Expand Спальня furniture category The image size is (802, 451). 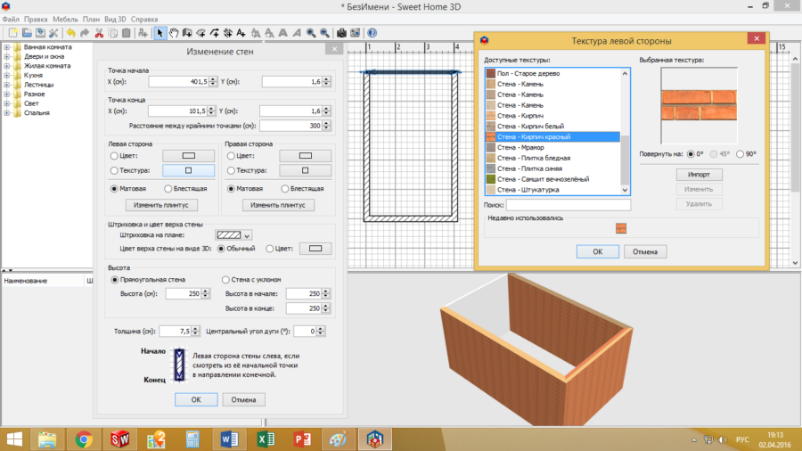tap(6, 113)
